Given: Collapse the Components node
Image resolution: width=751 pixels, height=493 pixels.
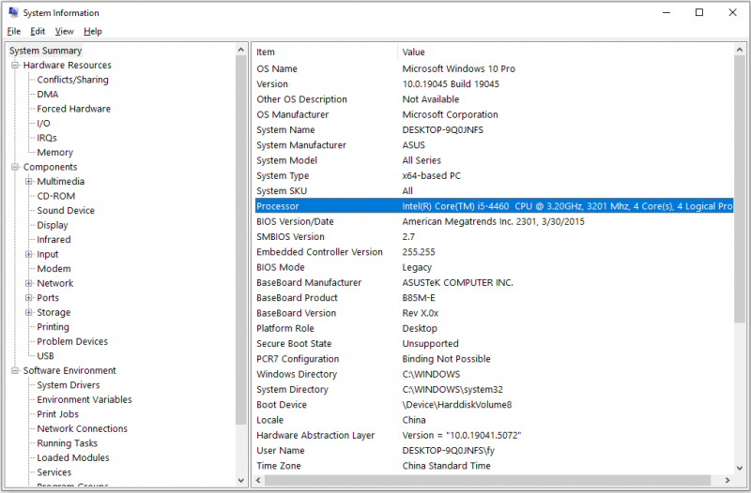Looking at the screenshot, I should [x=15, y=167].
